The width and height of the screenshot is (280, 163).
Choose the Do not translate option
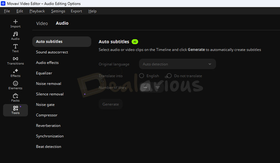169,76
